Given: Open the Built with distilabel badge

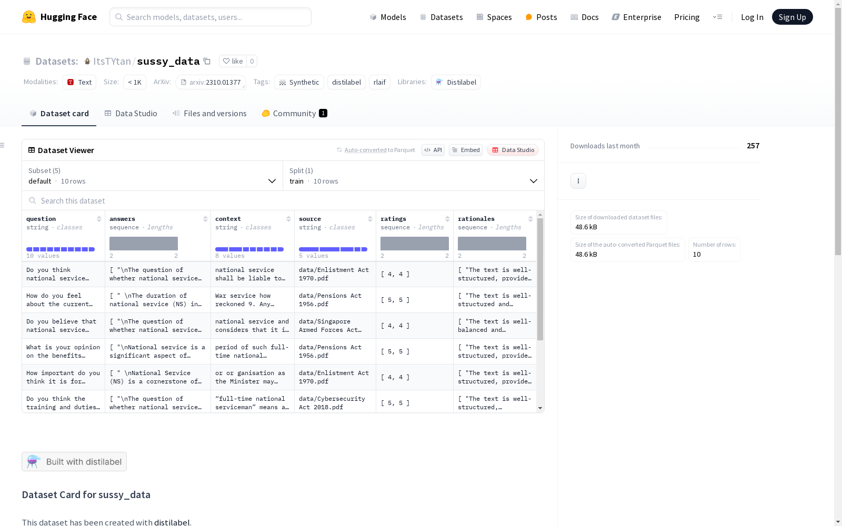Looking at the screenshot, I should pyautogui.click(x=74, y=461).
